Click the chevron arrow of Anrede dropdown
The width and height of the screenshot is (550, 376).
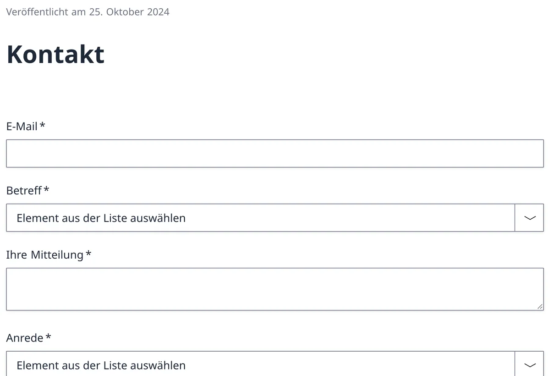click(x=529, y=365)
